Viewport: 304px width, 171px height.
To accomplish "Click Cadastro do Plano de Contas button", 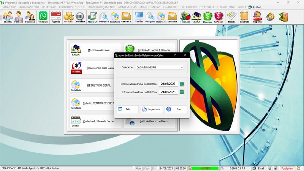I will (x=95, y=122).
